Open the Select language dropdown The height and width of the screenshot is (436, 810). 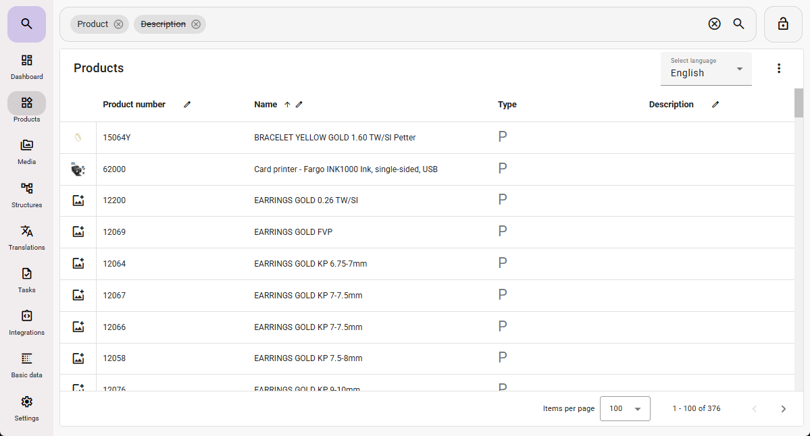[706, 69]
